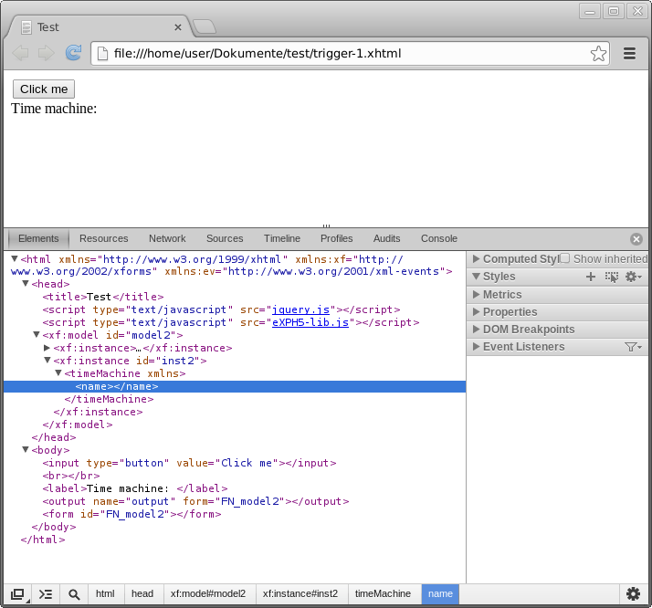Expand the Properties section

(476, 311)
